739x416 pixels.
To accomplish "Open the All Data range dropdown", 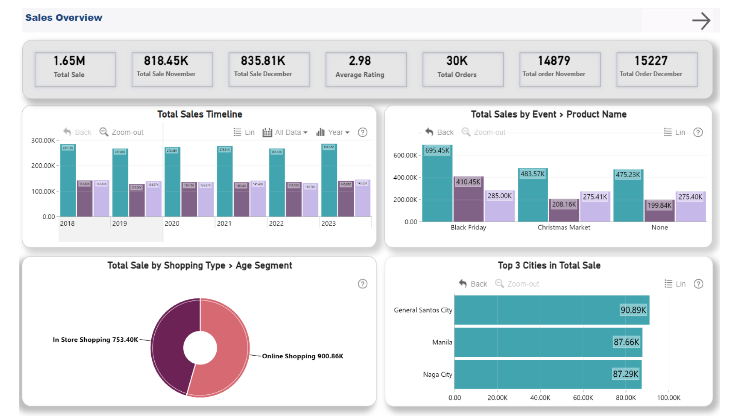I will (285, 132).
